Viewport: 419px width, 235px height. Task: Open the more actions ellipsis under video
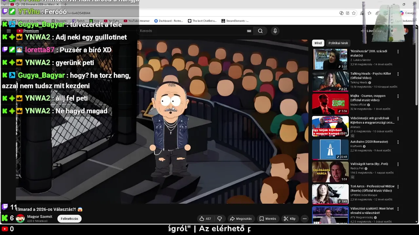304,219
